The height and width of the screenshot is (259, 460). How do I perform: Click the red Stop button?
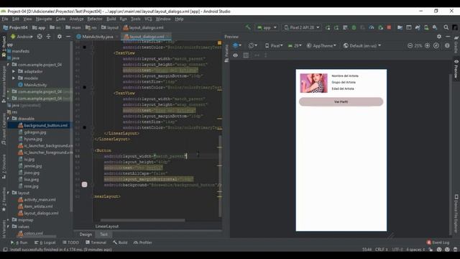click(x=389, y=27)
